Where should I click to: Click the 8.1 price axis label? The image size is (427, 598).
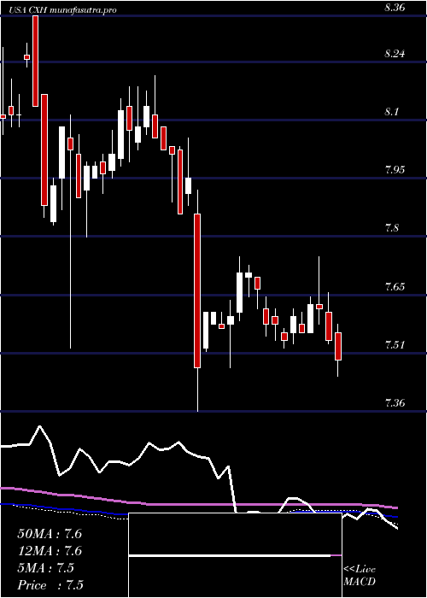pos(392,112)
